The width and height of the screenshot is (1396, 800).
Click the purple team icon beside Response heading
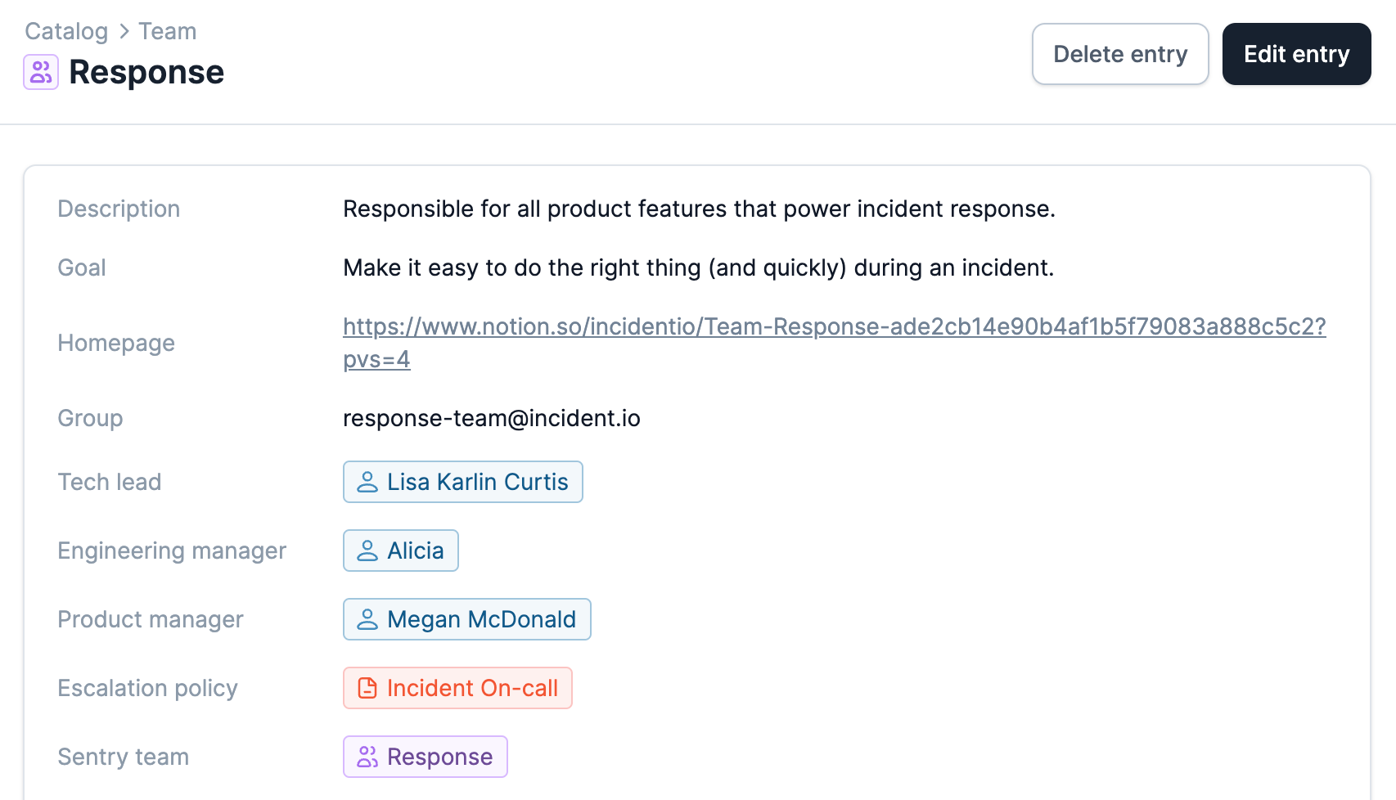pyautogui.click(x=41, y=72)
